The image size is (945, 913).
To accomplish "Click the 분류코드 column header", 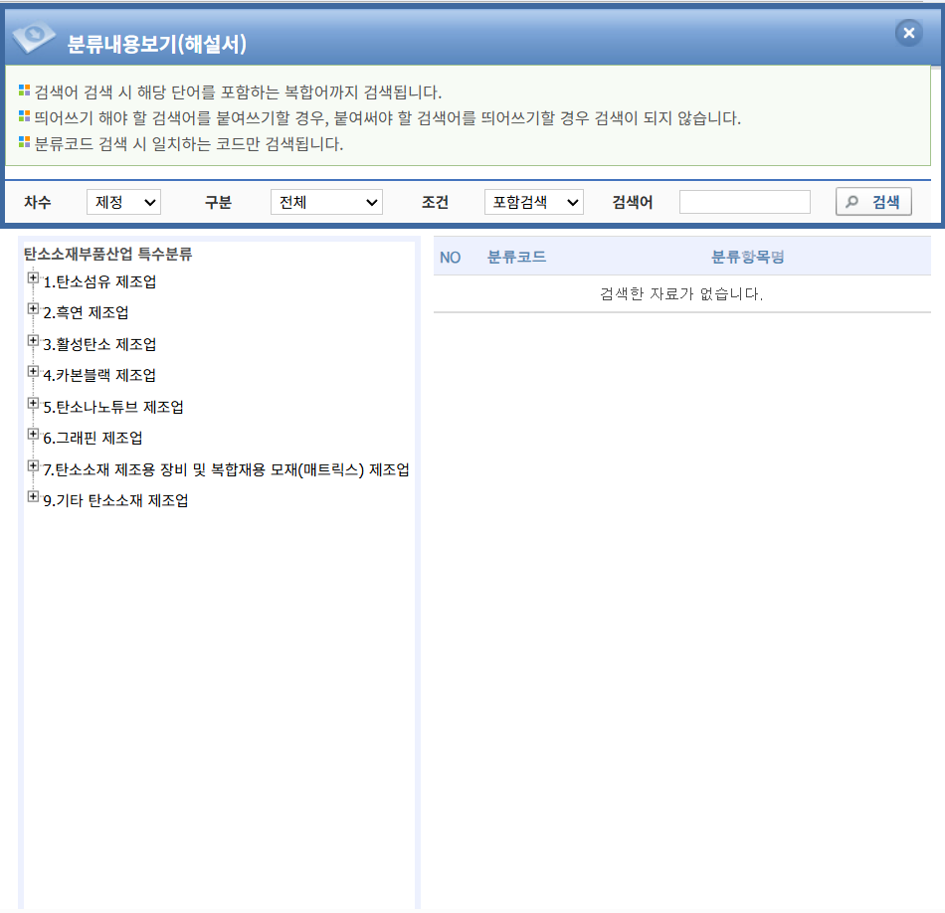I will 516,257.
